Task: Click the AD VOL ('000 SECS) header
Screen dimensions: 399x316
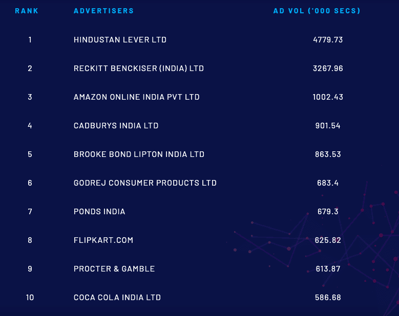Action: click(x=317, y=11)
